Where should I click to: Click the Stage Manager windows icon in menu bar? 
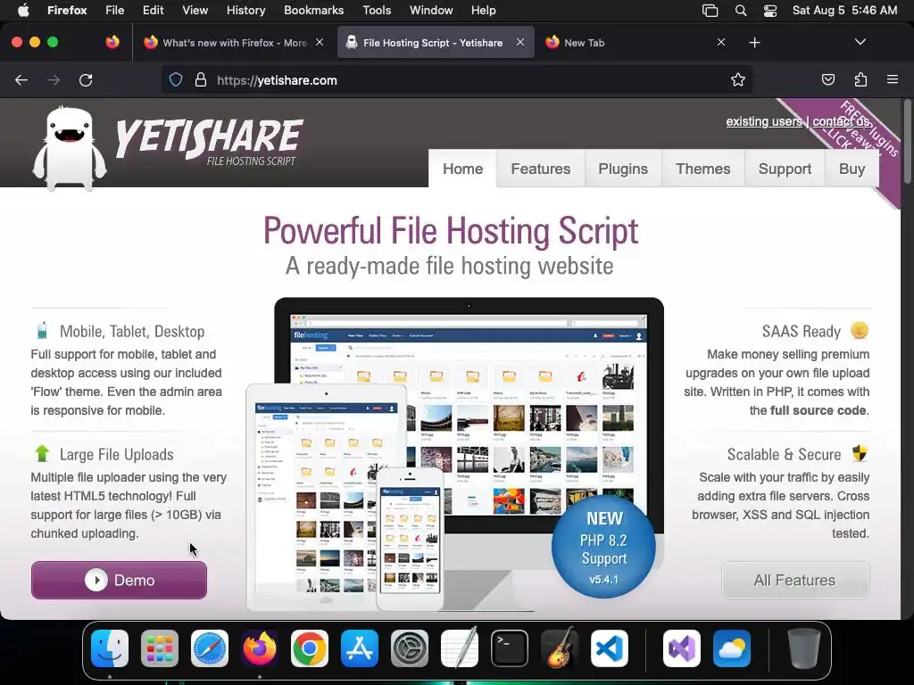[710, 11]
